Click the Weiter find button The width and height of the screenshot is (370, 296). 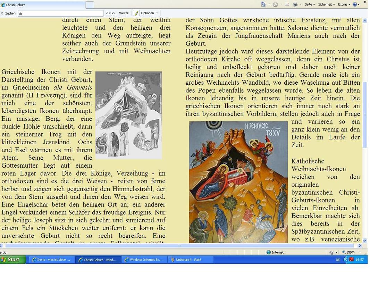tap(124, 13)
